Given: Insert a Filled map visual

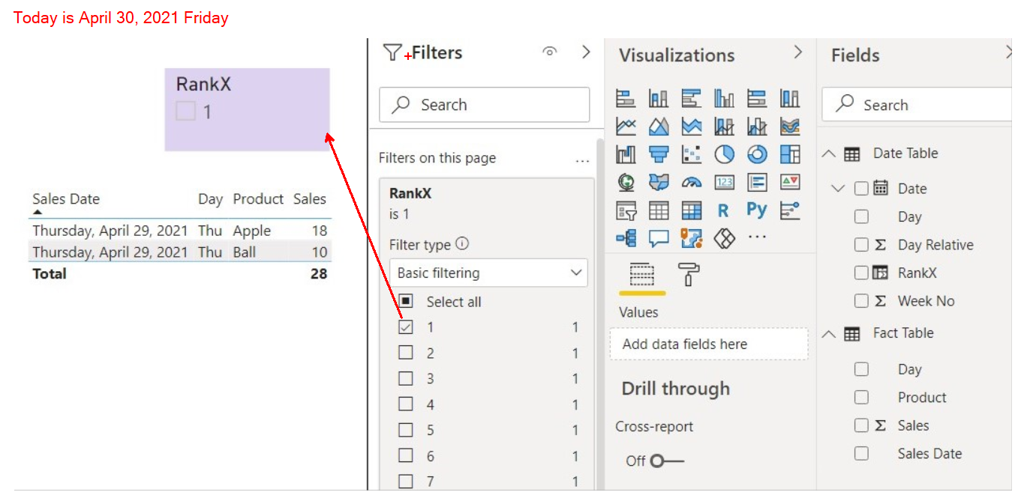Looking at the screenshot, I should pyautogui.click(x=659, y=182).
